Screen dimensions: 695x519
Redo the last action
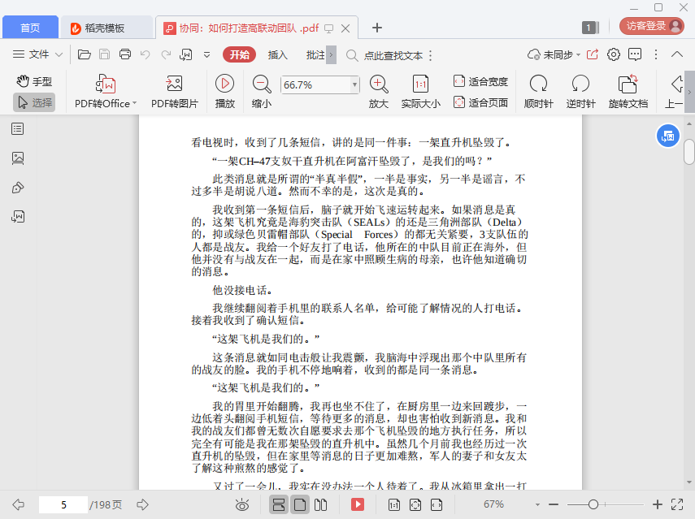pos(166,54)
